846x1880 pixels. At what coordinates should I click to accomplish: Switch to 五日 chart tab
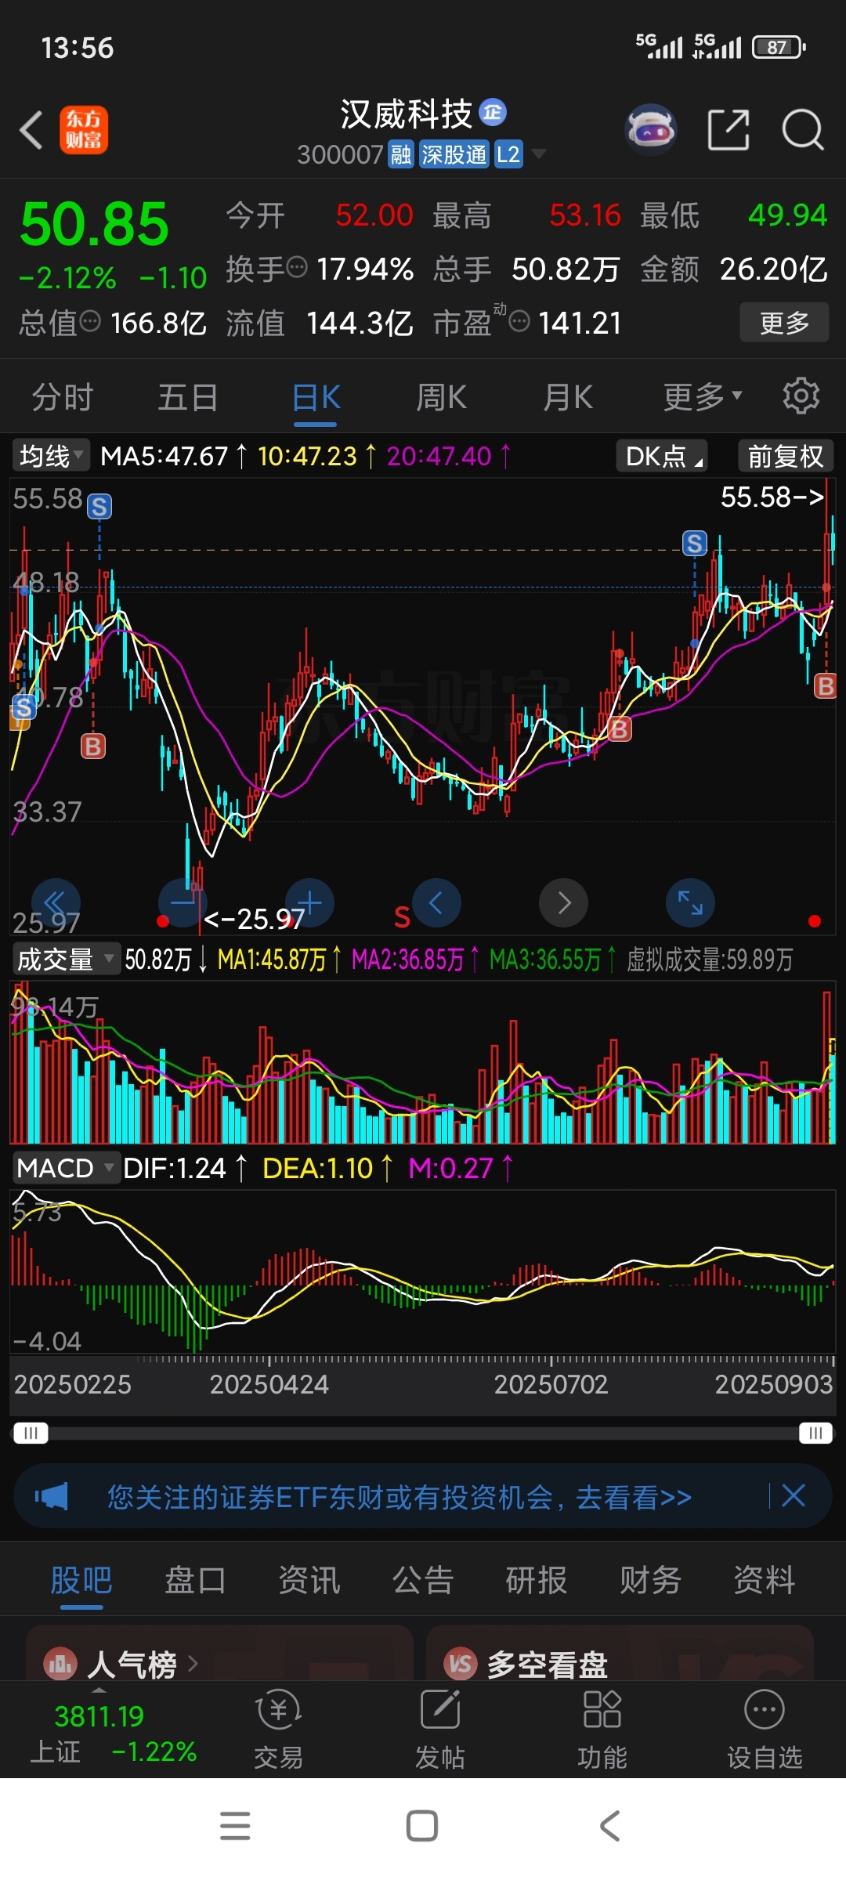(x=188, y=397)
